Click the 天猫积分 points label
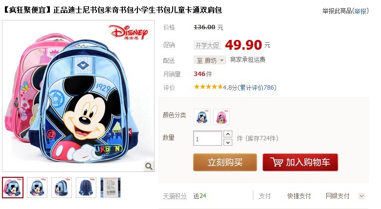381x209 pixels. pyautogui.click(x=175, y=196)
